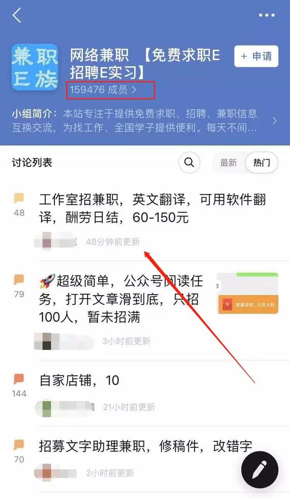290x500 pixels.
Task: Open the 英文翻译 兼职 discussion post
Action: pyautogui.click(x=153, y=209)
